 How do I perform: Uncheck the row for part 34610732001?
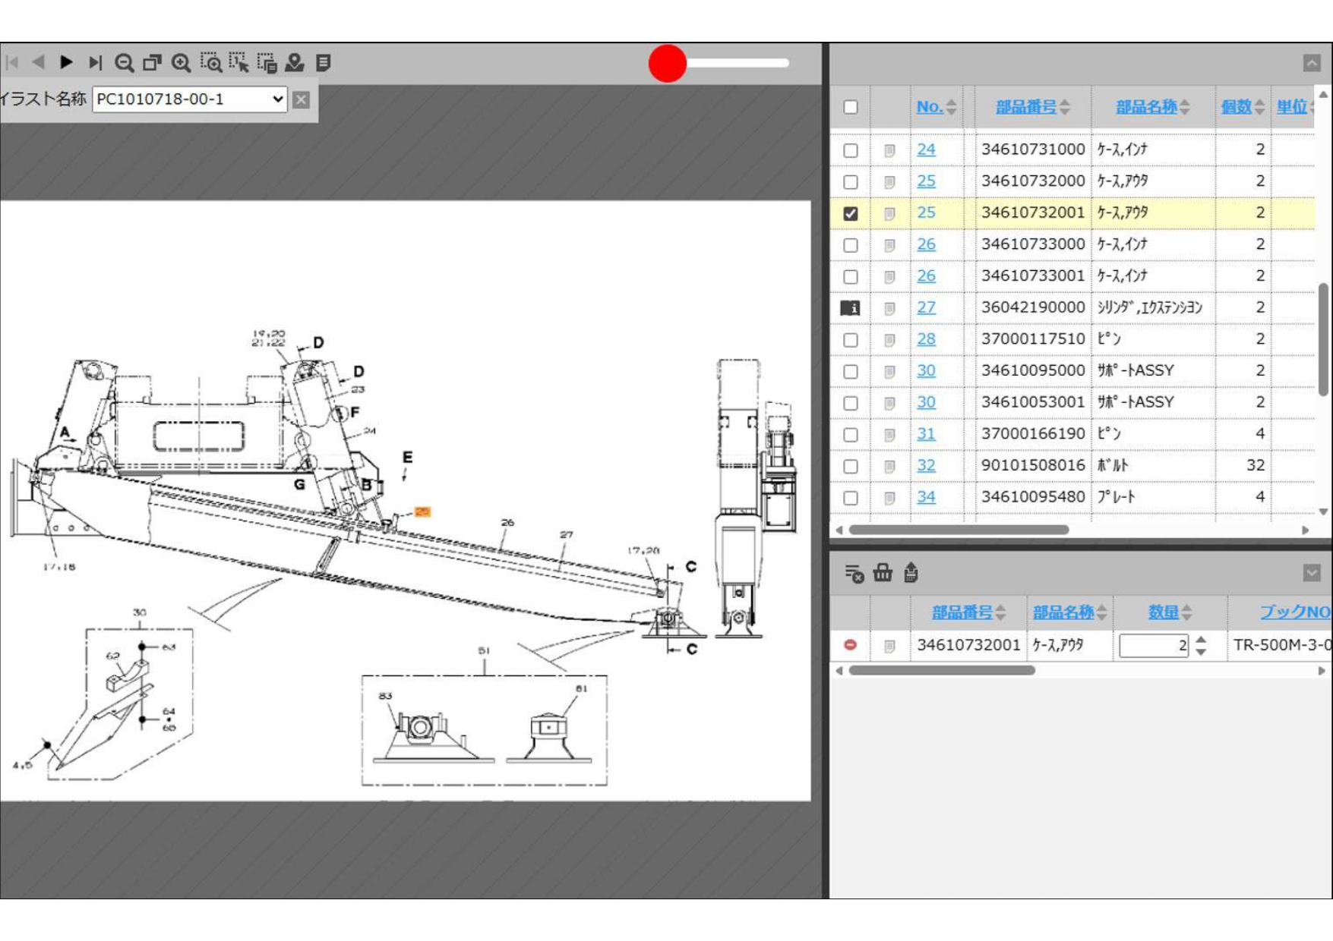[851, 214]
